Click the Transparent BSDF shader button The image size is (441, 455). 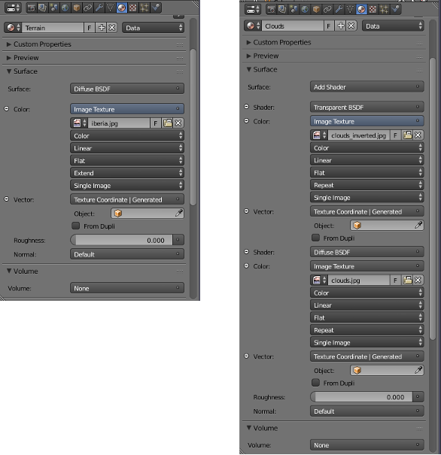366,107
